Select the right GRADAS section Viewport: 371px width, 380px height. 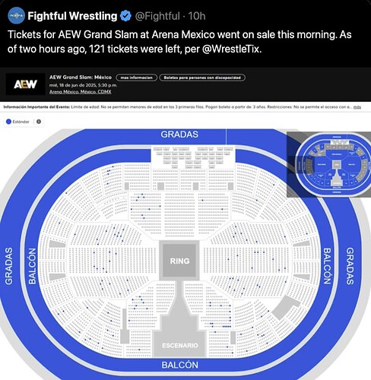coord(350,266)
